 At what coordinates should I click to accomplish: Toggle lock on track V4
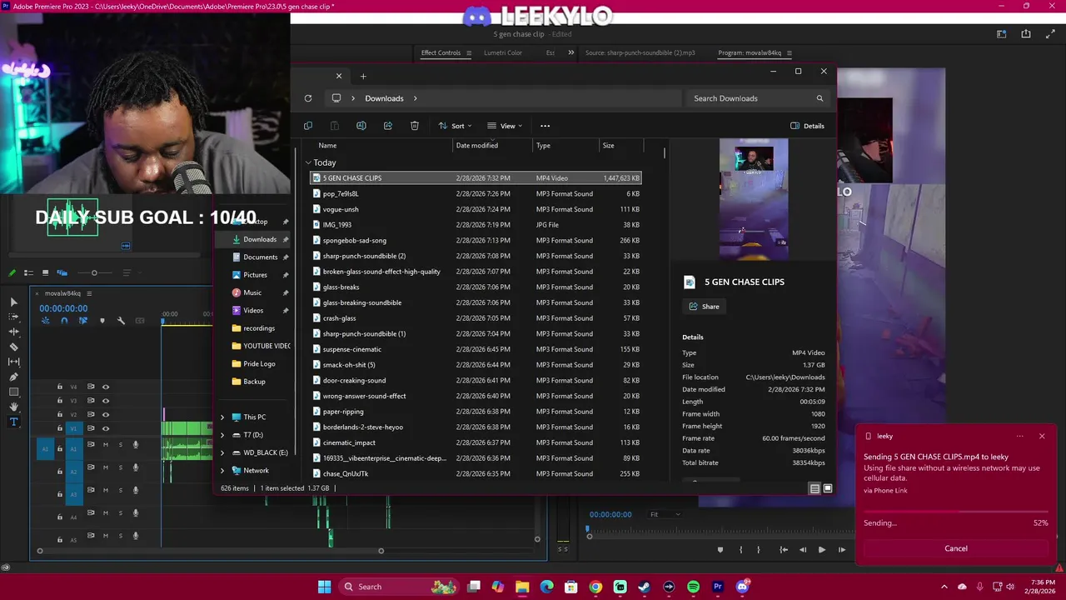tap(59, 387)
